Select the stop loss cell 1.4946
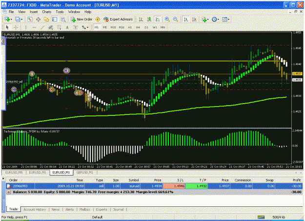 click(x=174, y=186)
